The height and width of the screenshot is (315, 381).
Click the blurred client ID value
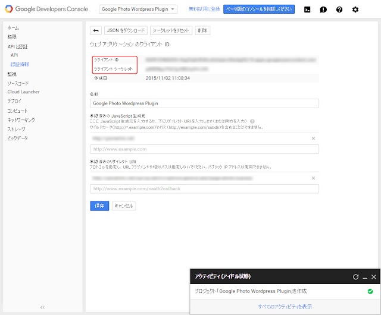pos(230,59)
